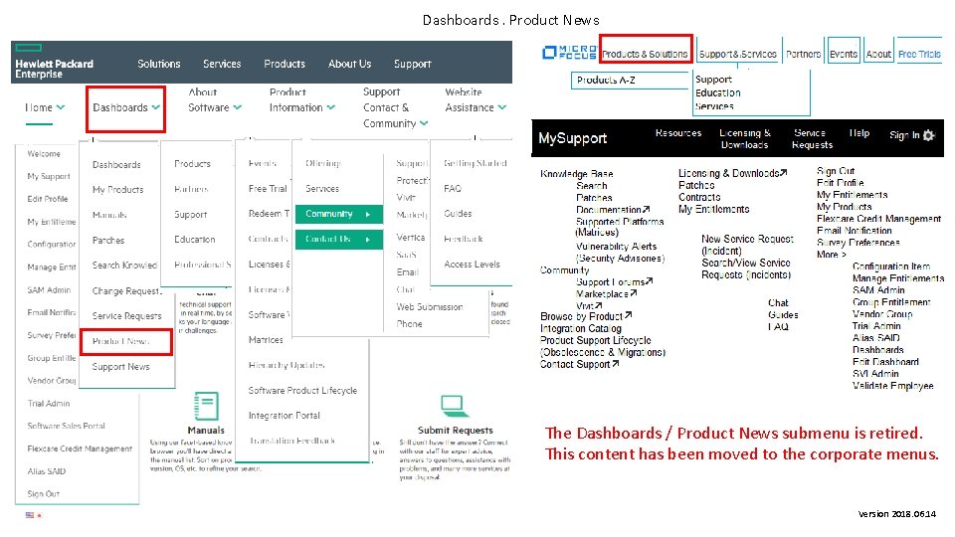Open Knowledge Base link under Resources
This screenshot has width=955, height=537.
577,174
